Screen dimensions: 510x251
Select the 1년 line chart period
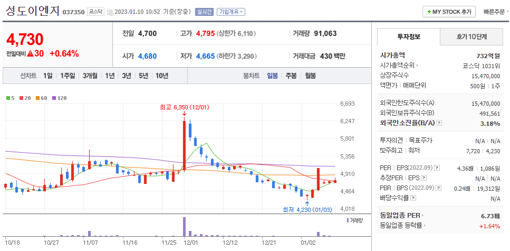[x=110, y=76]
